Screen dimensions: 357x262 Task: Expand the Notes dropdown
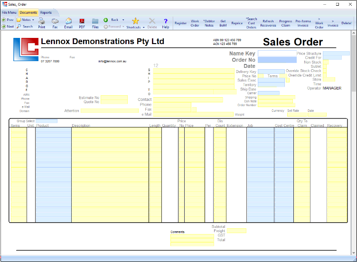[33, 20]
